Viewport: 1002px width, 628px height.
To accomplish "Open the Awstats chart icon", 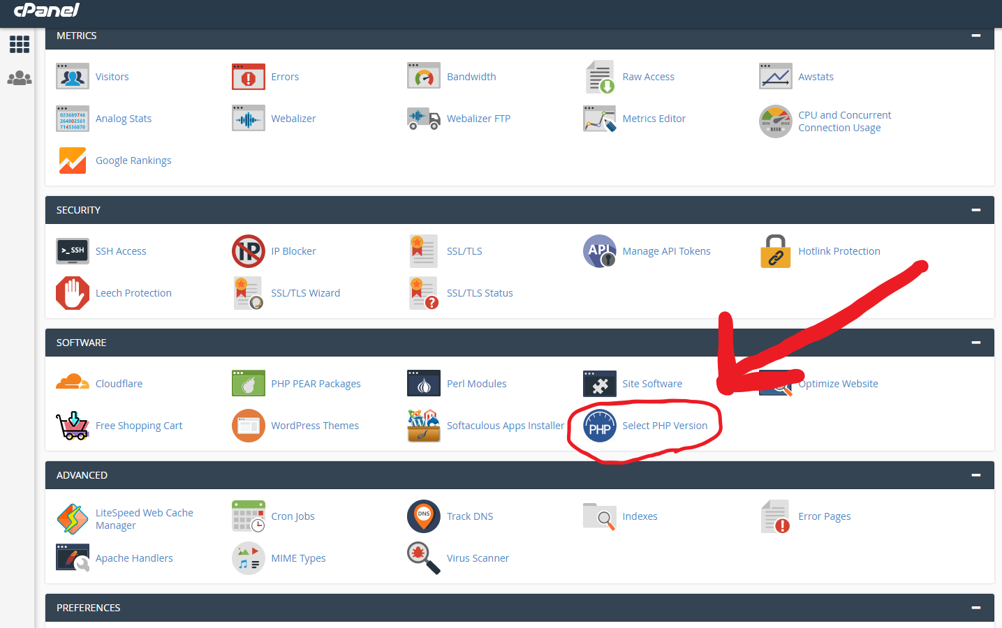I will tap(776, 77).
